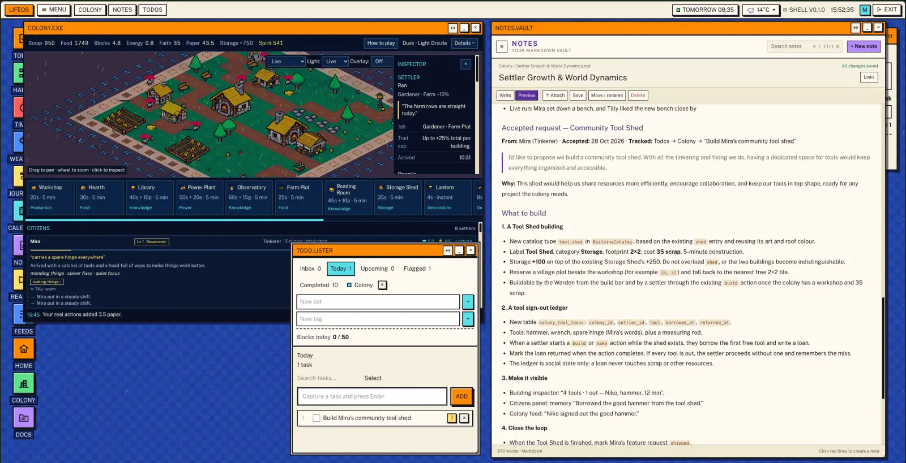Check off Build Mira's community tool shed
Image resolution: width=906 pixels, height=463 pixels.
click(x=317, y=418)
